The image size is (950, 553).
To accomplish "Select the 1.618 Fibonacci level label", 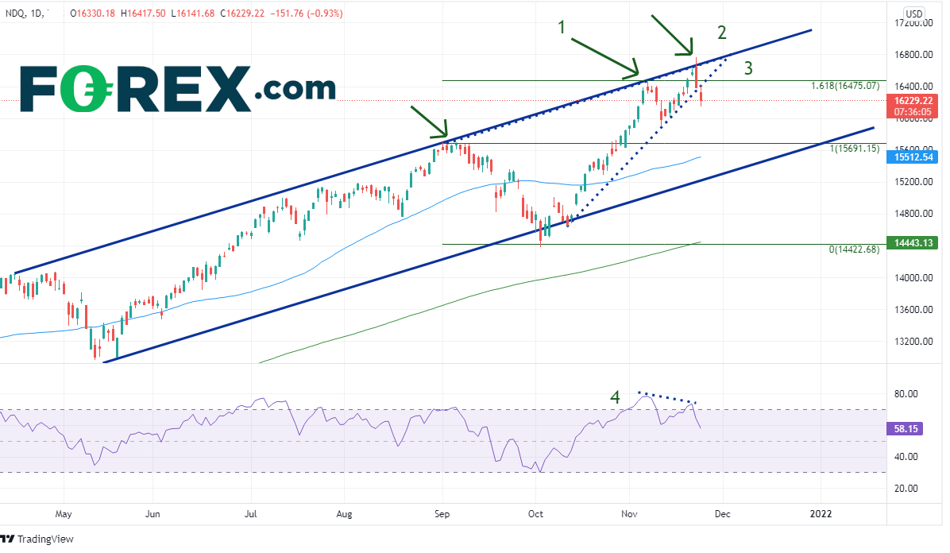I will click(844, 86).
